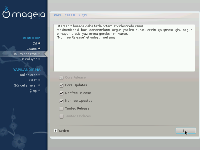Click the KURULUM section heading
The image size is (200, 150).
pos(31,38)
